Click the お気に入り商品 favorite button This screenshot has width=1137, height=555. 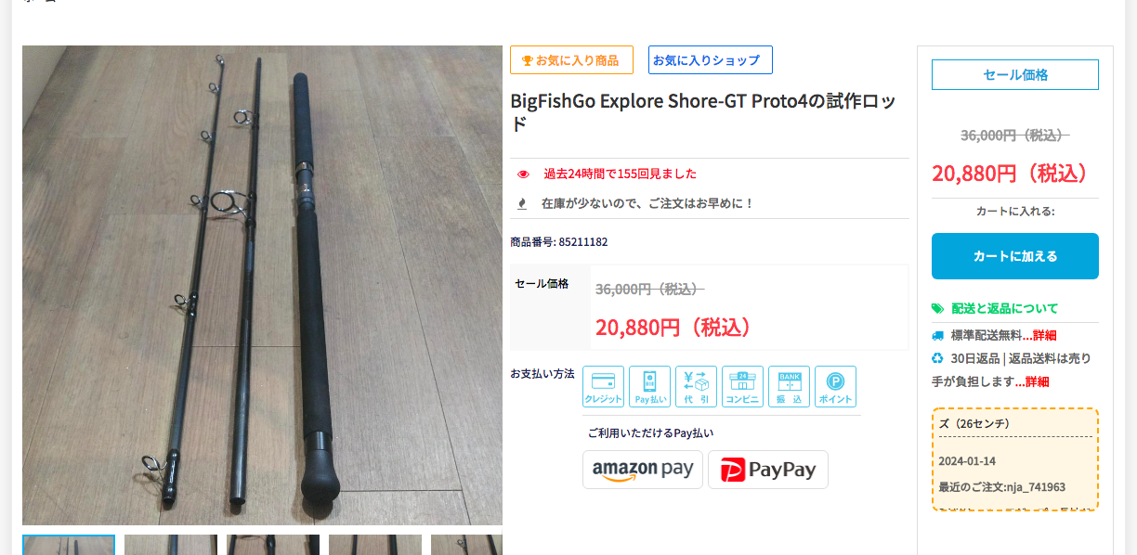(571, 60)
